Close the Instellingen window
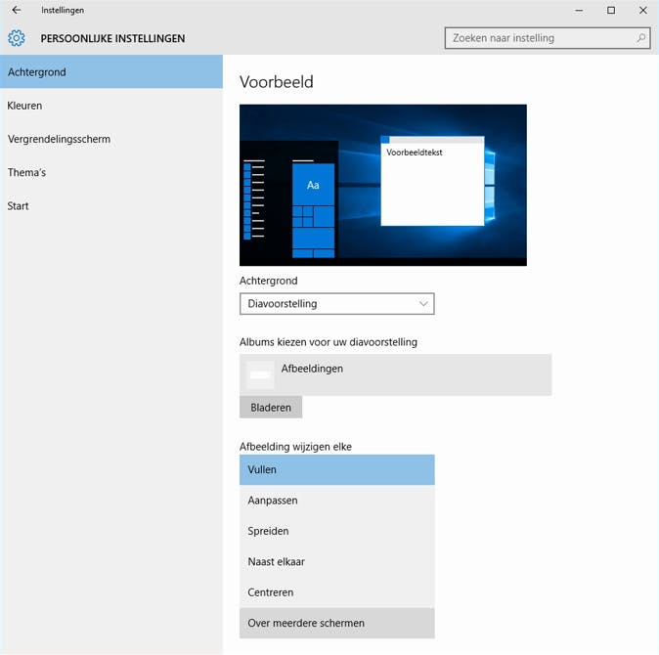The height and width of the screenshot is (655, 659). point(643,11)
